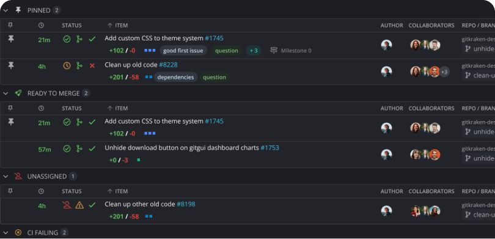Click the failed CI red X on #8228
495x239 pixels.
92,65
